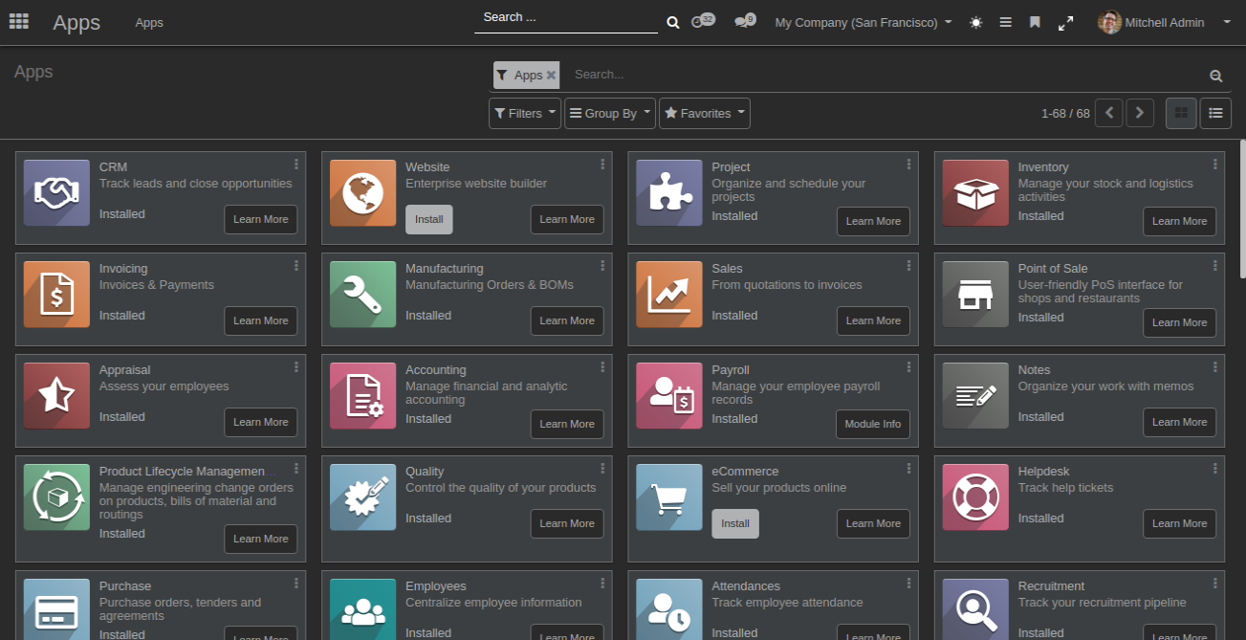This screenshot has height=640, width=1246.
Task: Toggle the light/dark theme sun icon
Action: point(975,22)
